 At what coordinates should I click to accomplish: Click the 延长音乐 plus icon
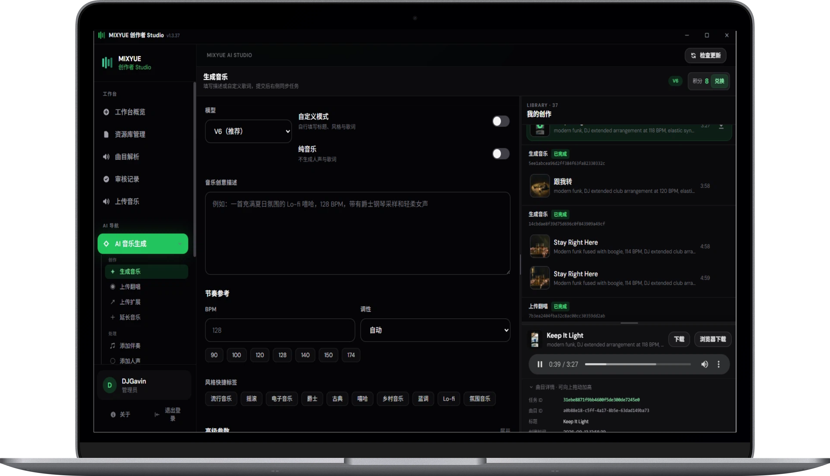(112, 317)
